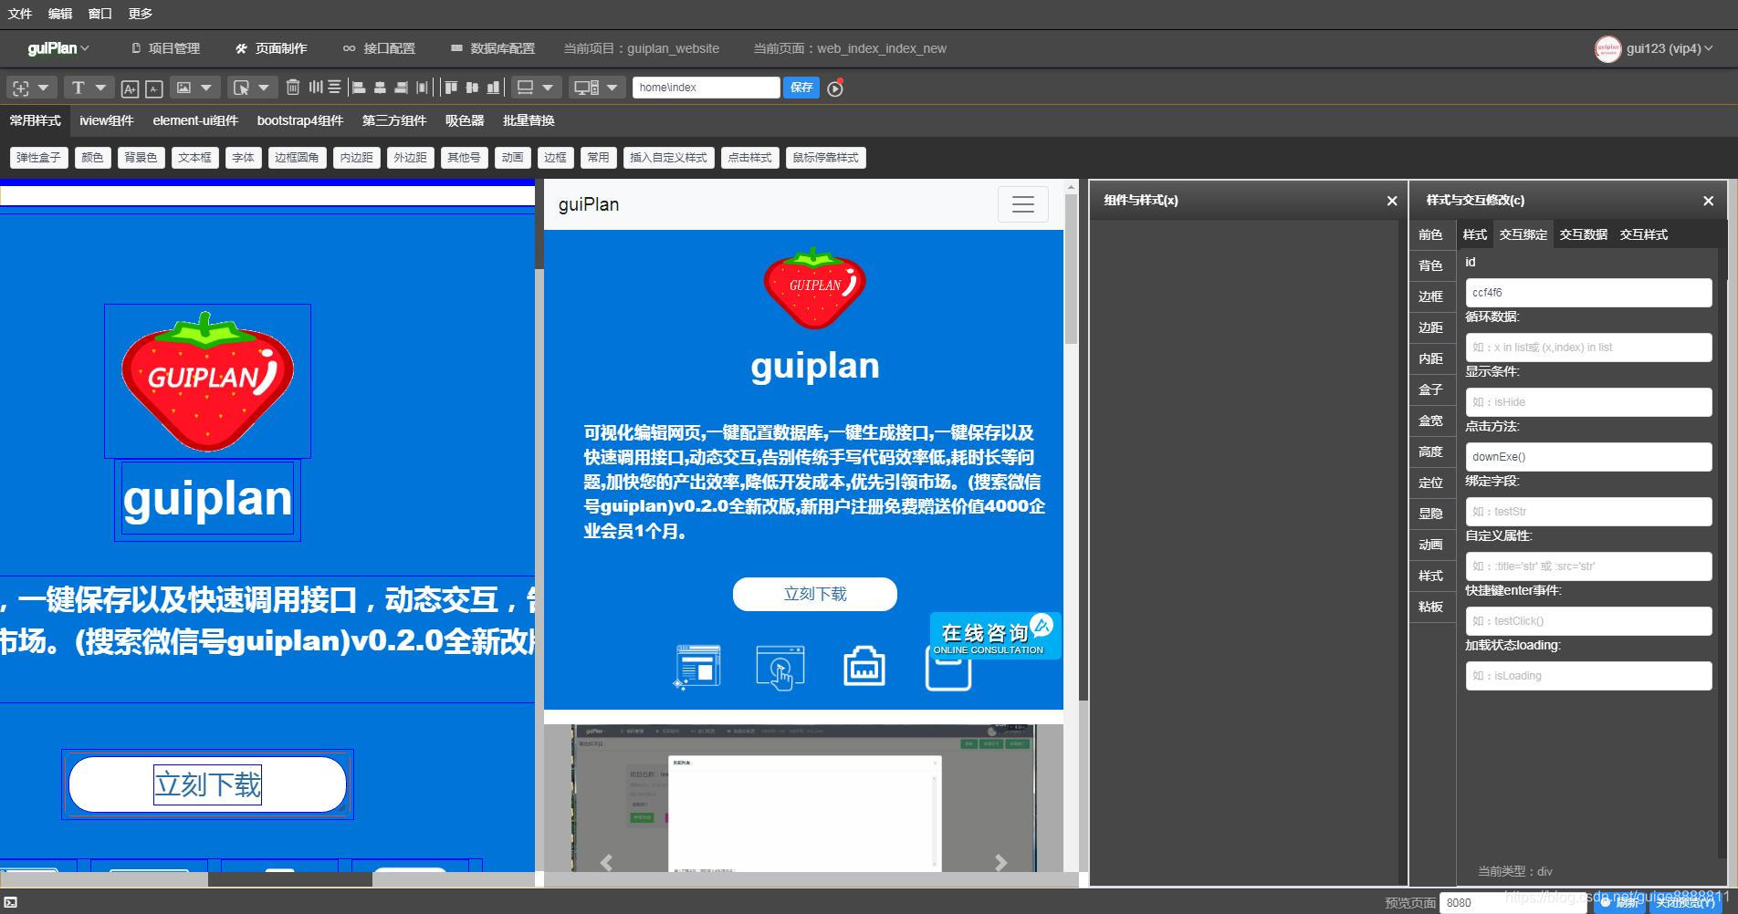The height and width of the screenshot is (914, 1738).
Task: Click the 8080 preview port field
Action: [1513, 902]
